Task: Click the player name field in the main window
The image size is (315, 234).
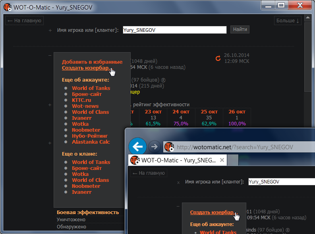Action: 174,30
